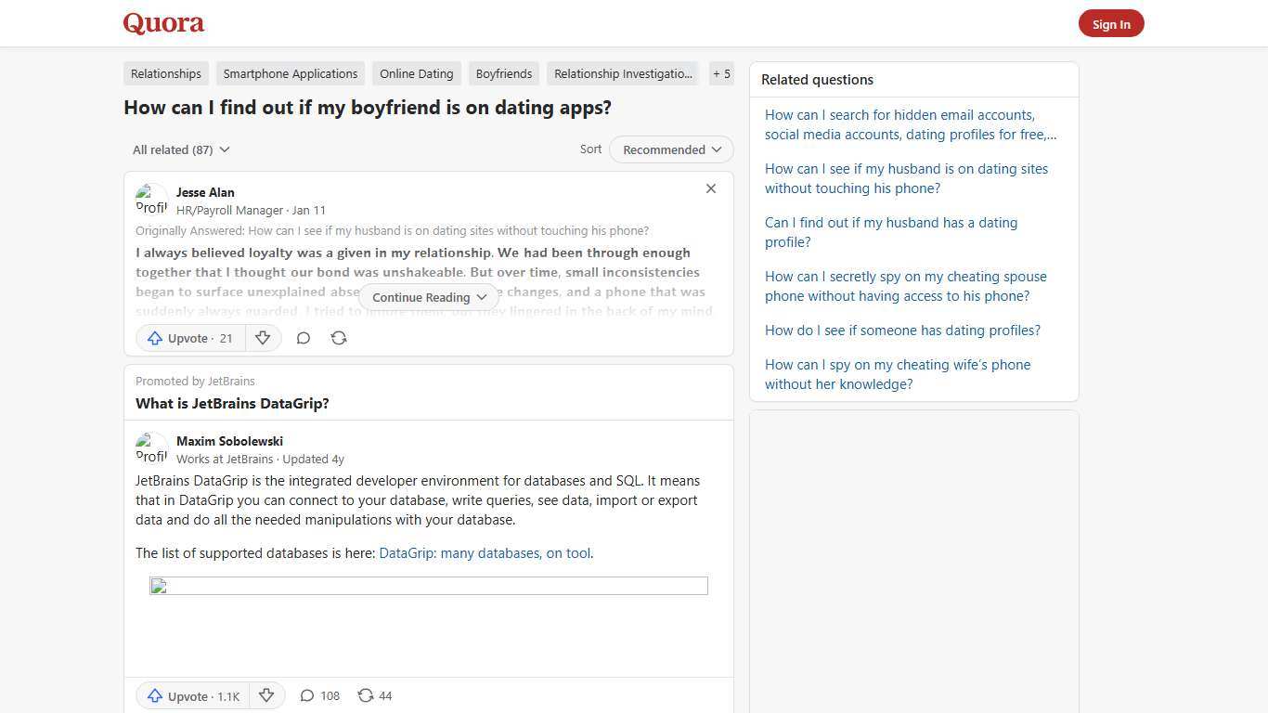Downvote Jesse Alan's answer
The width and height of the screenshot is (1268, 713).
pos(263,338)
